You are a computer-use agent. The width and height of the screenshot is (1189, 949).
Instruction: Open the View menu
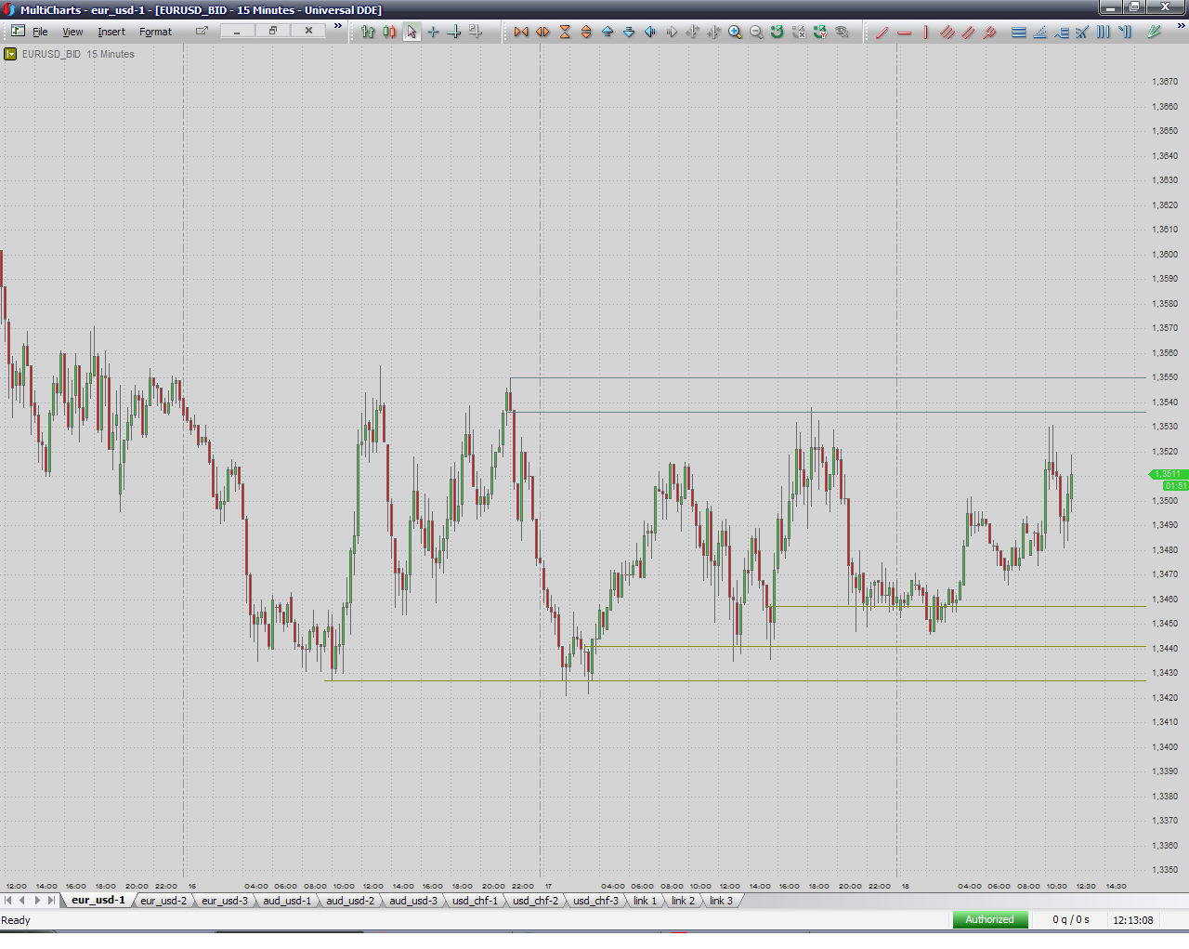(x=72, y=32)
